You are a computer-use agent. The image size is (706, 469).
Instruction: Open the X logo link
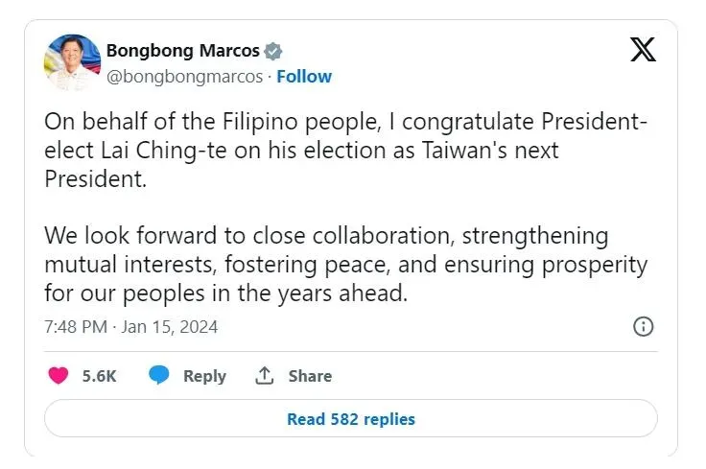pyautogui.click(x=643, y=49)
